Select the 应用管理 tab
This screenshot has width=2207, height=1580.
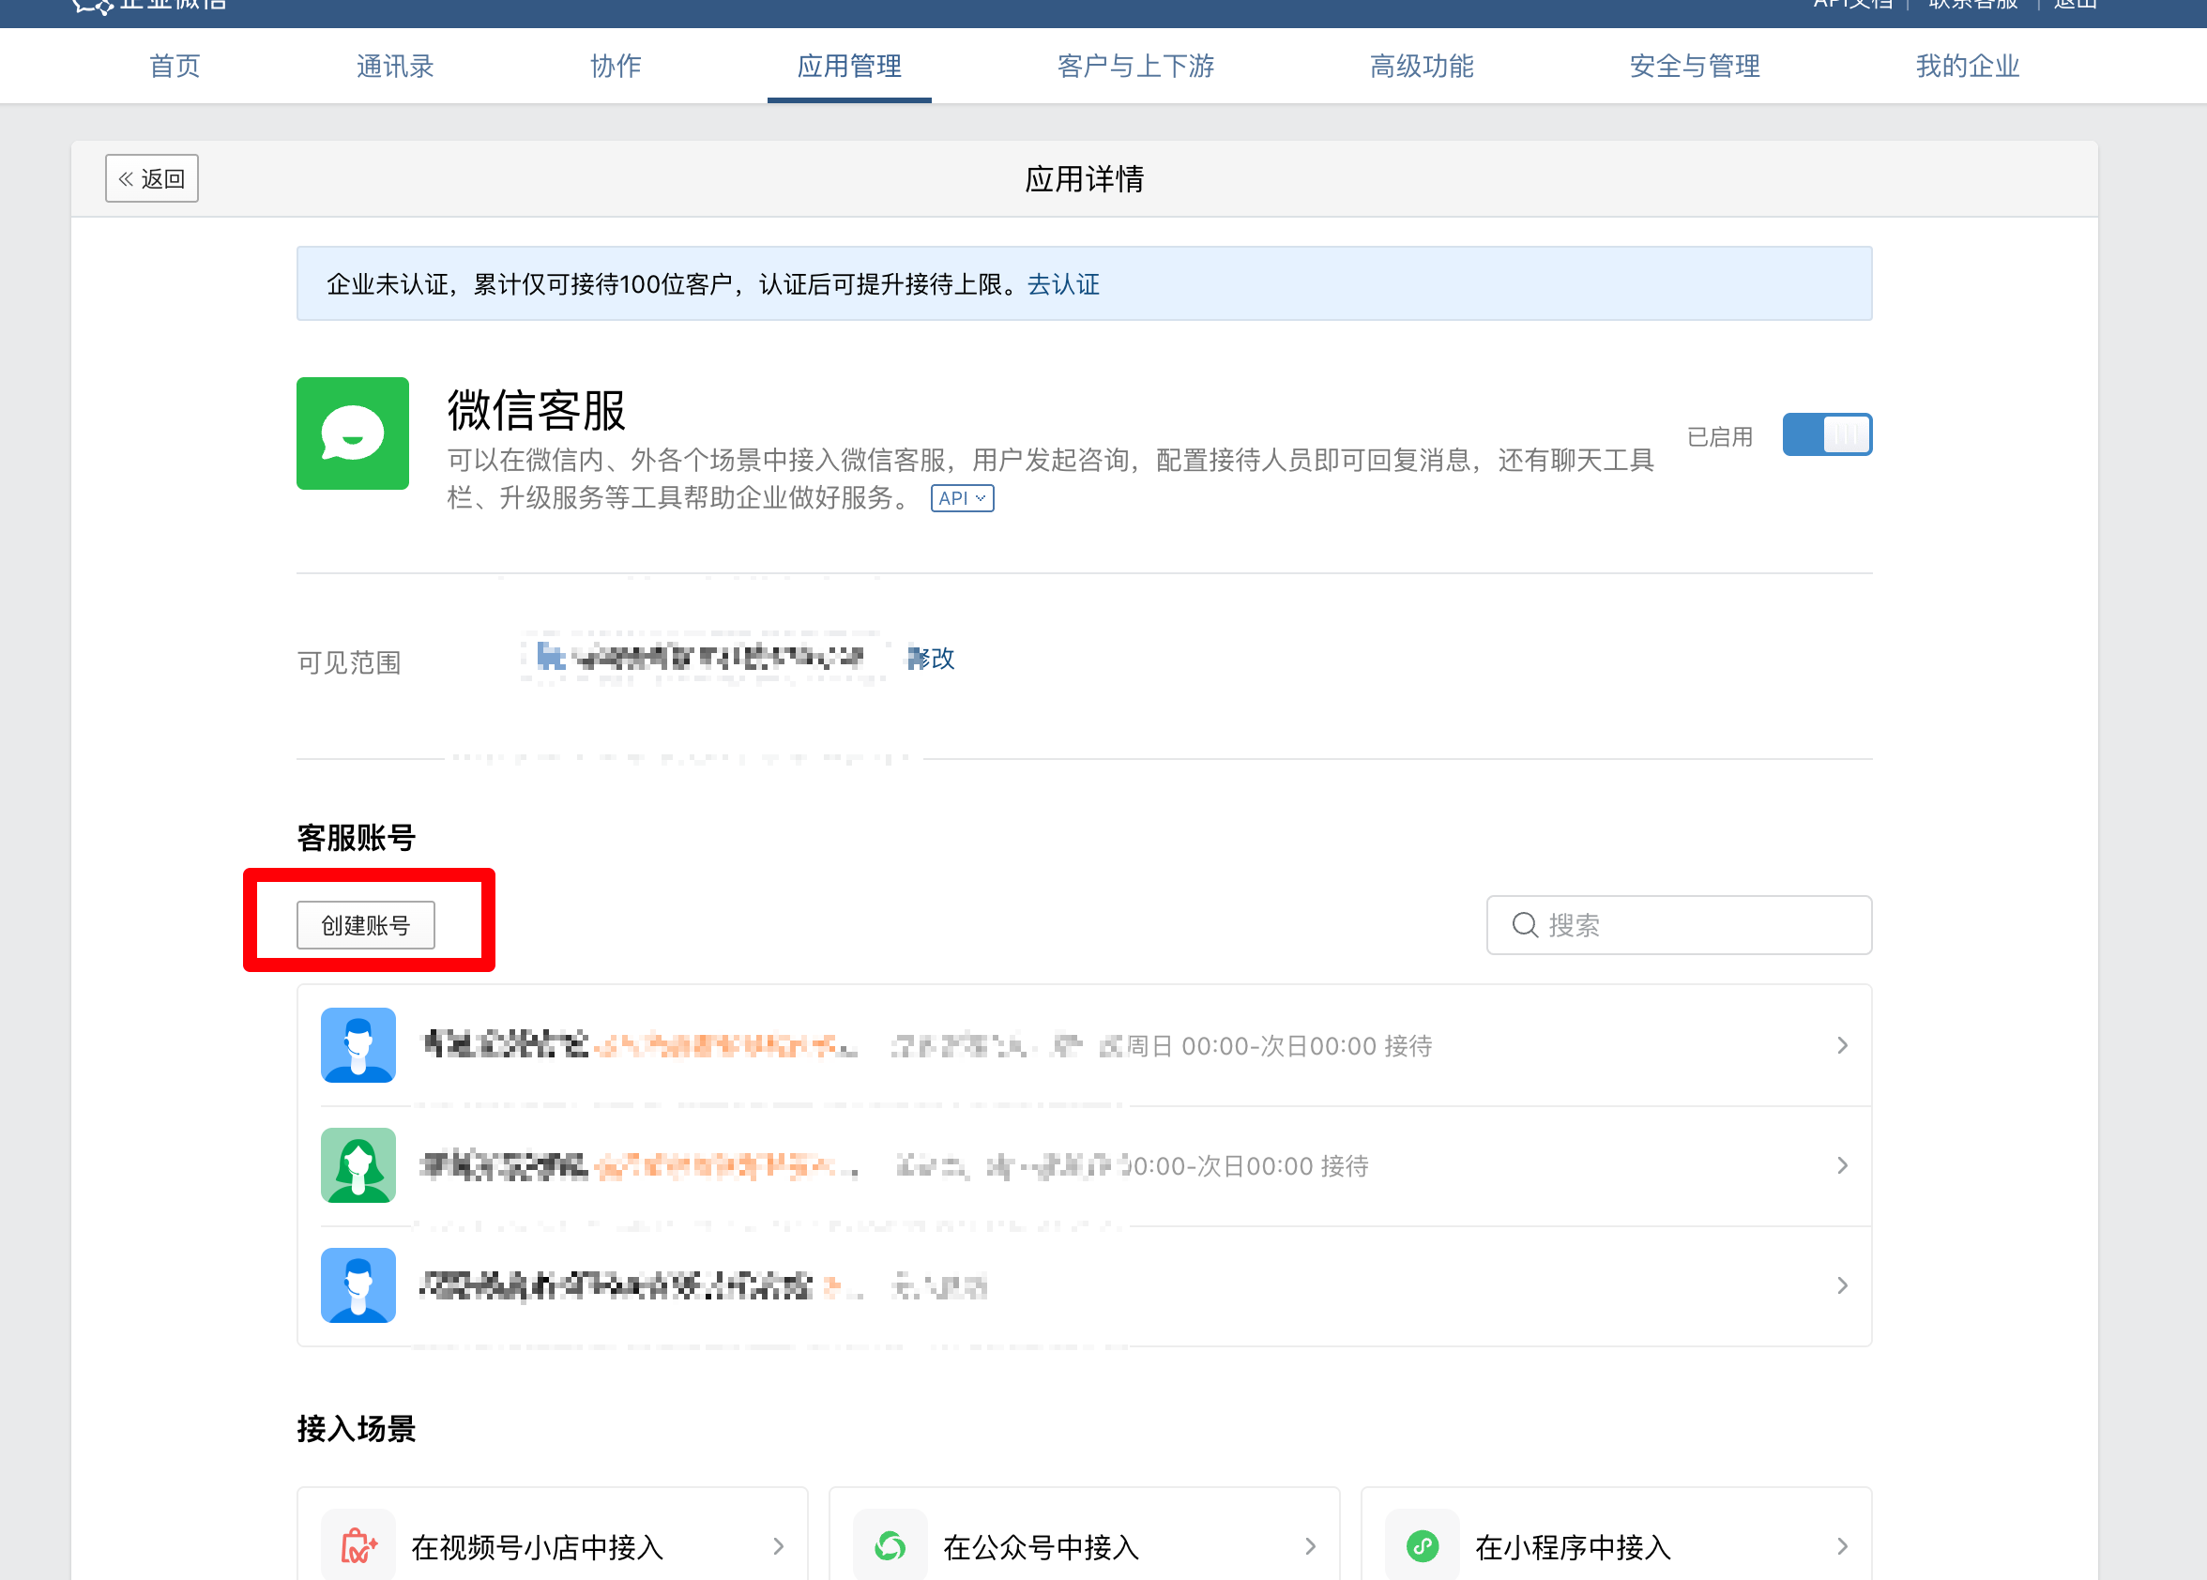click(x=849, y=67)
